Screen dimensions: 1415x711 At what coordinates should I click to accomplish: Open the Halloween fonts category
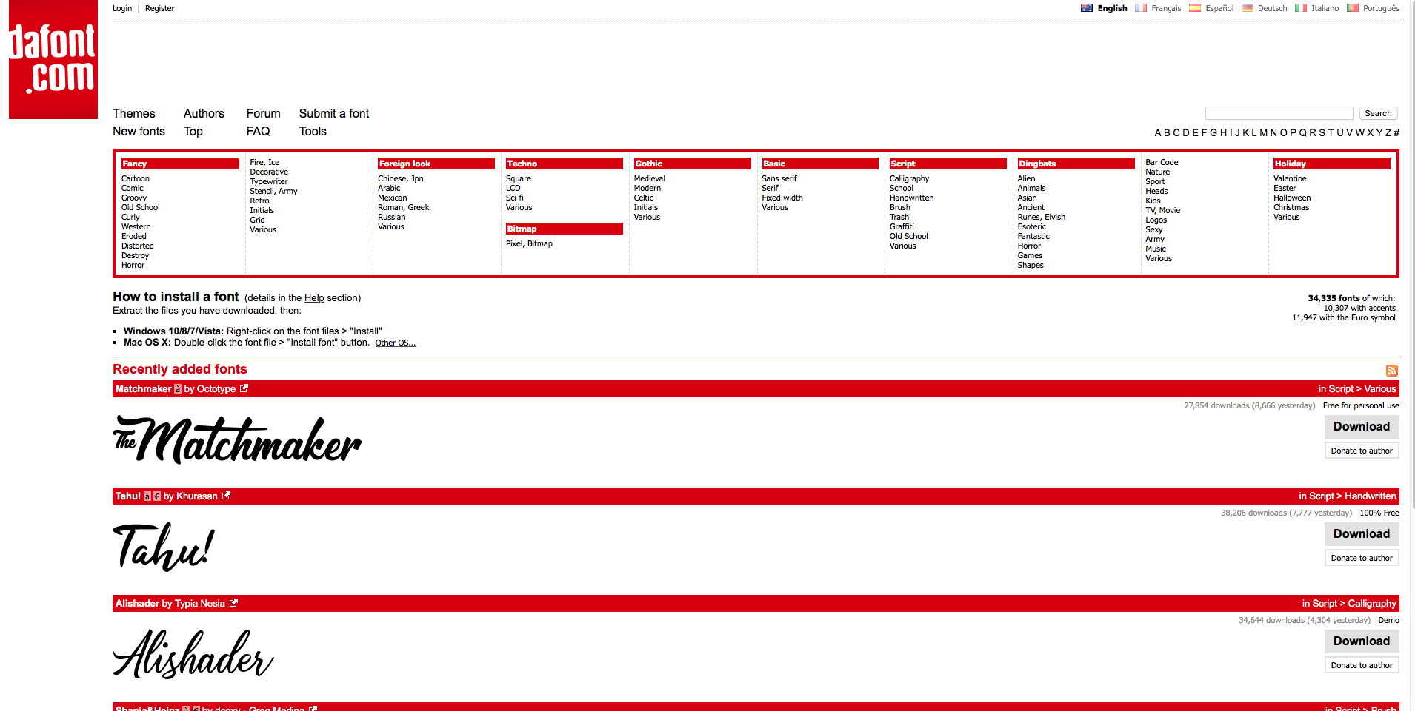click(1292, 198)
